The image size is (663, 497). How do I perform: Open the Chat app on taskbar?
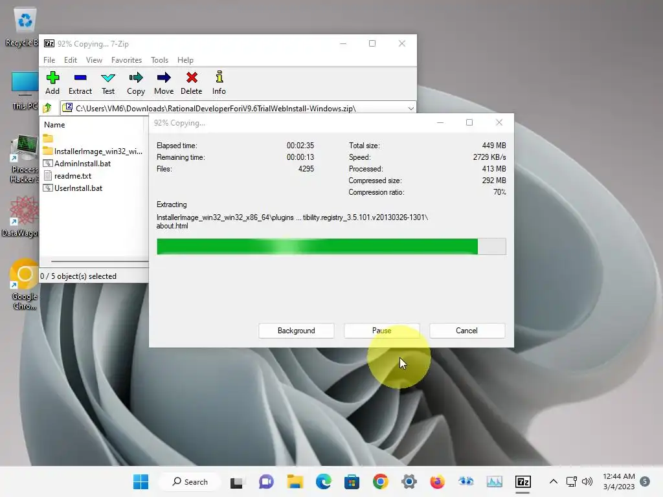[x=266, y=481]
